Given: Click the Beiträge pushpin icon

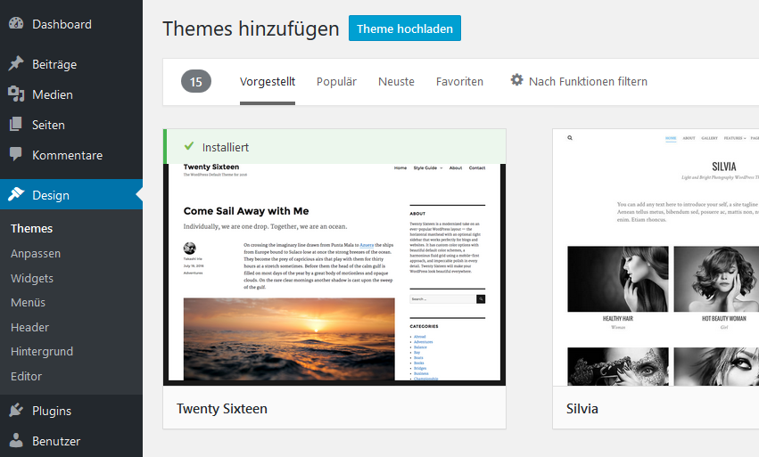Looking at the screenshot, I should point(16,63).
